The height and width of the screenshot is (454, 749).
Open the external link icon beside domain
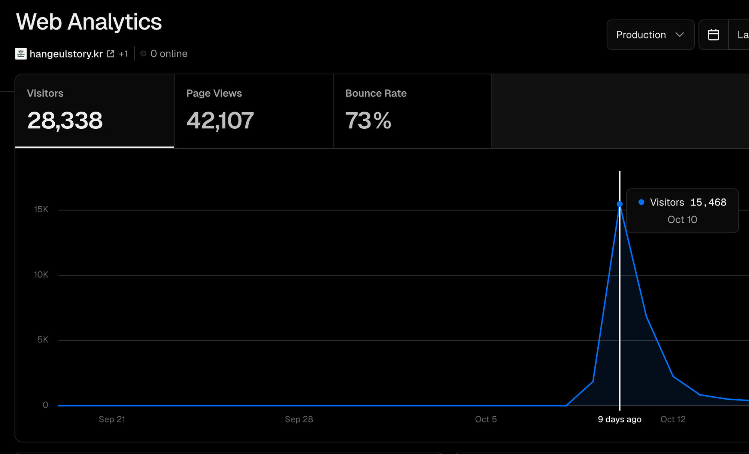(x=110, y=54)
